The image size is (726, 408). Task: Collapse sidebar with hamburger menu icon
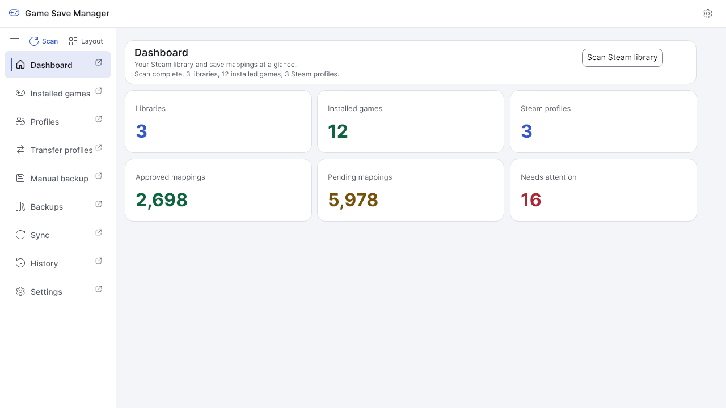(15, 41)
